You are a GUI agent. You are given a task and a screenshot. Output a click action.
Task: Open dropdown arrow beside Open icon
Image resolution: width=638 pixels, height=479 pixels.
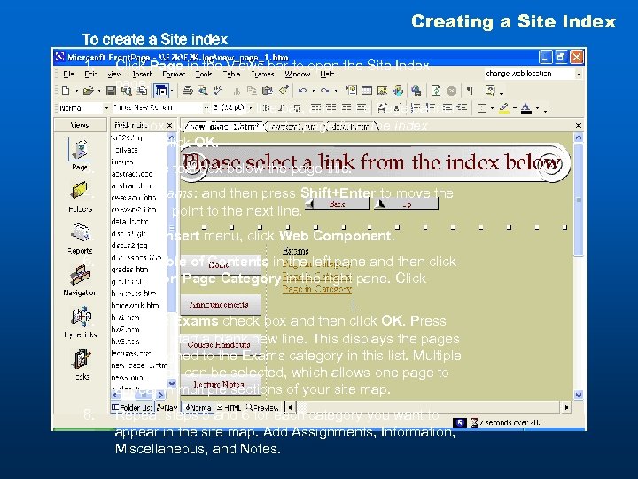click(x=99, y=90)
